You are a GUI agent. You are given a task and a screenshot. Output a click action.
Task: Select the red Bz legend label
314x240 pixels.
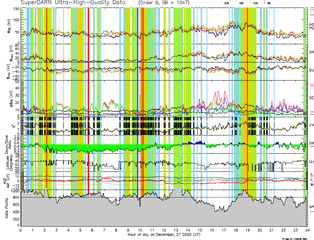[311, 174]
